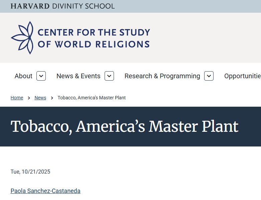This screenshot has width=261, height=200.
Task: Open author Paola Sanchez-Castaneda link
Action: pyautogui.click(x=45, y=191)
